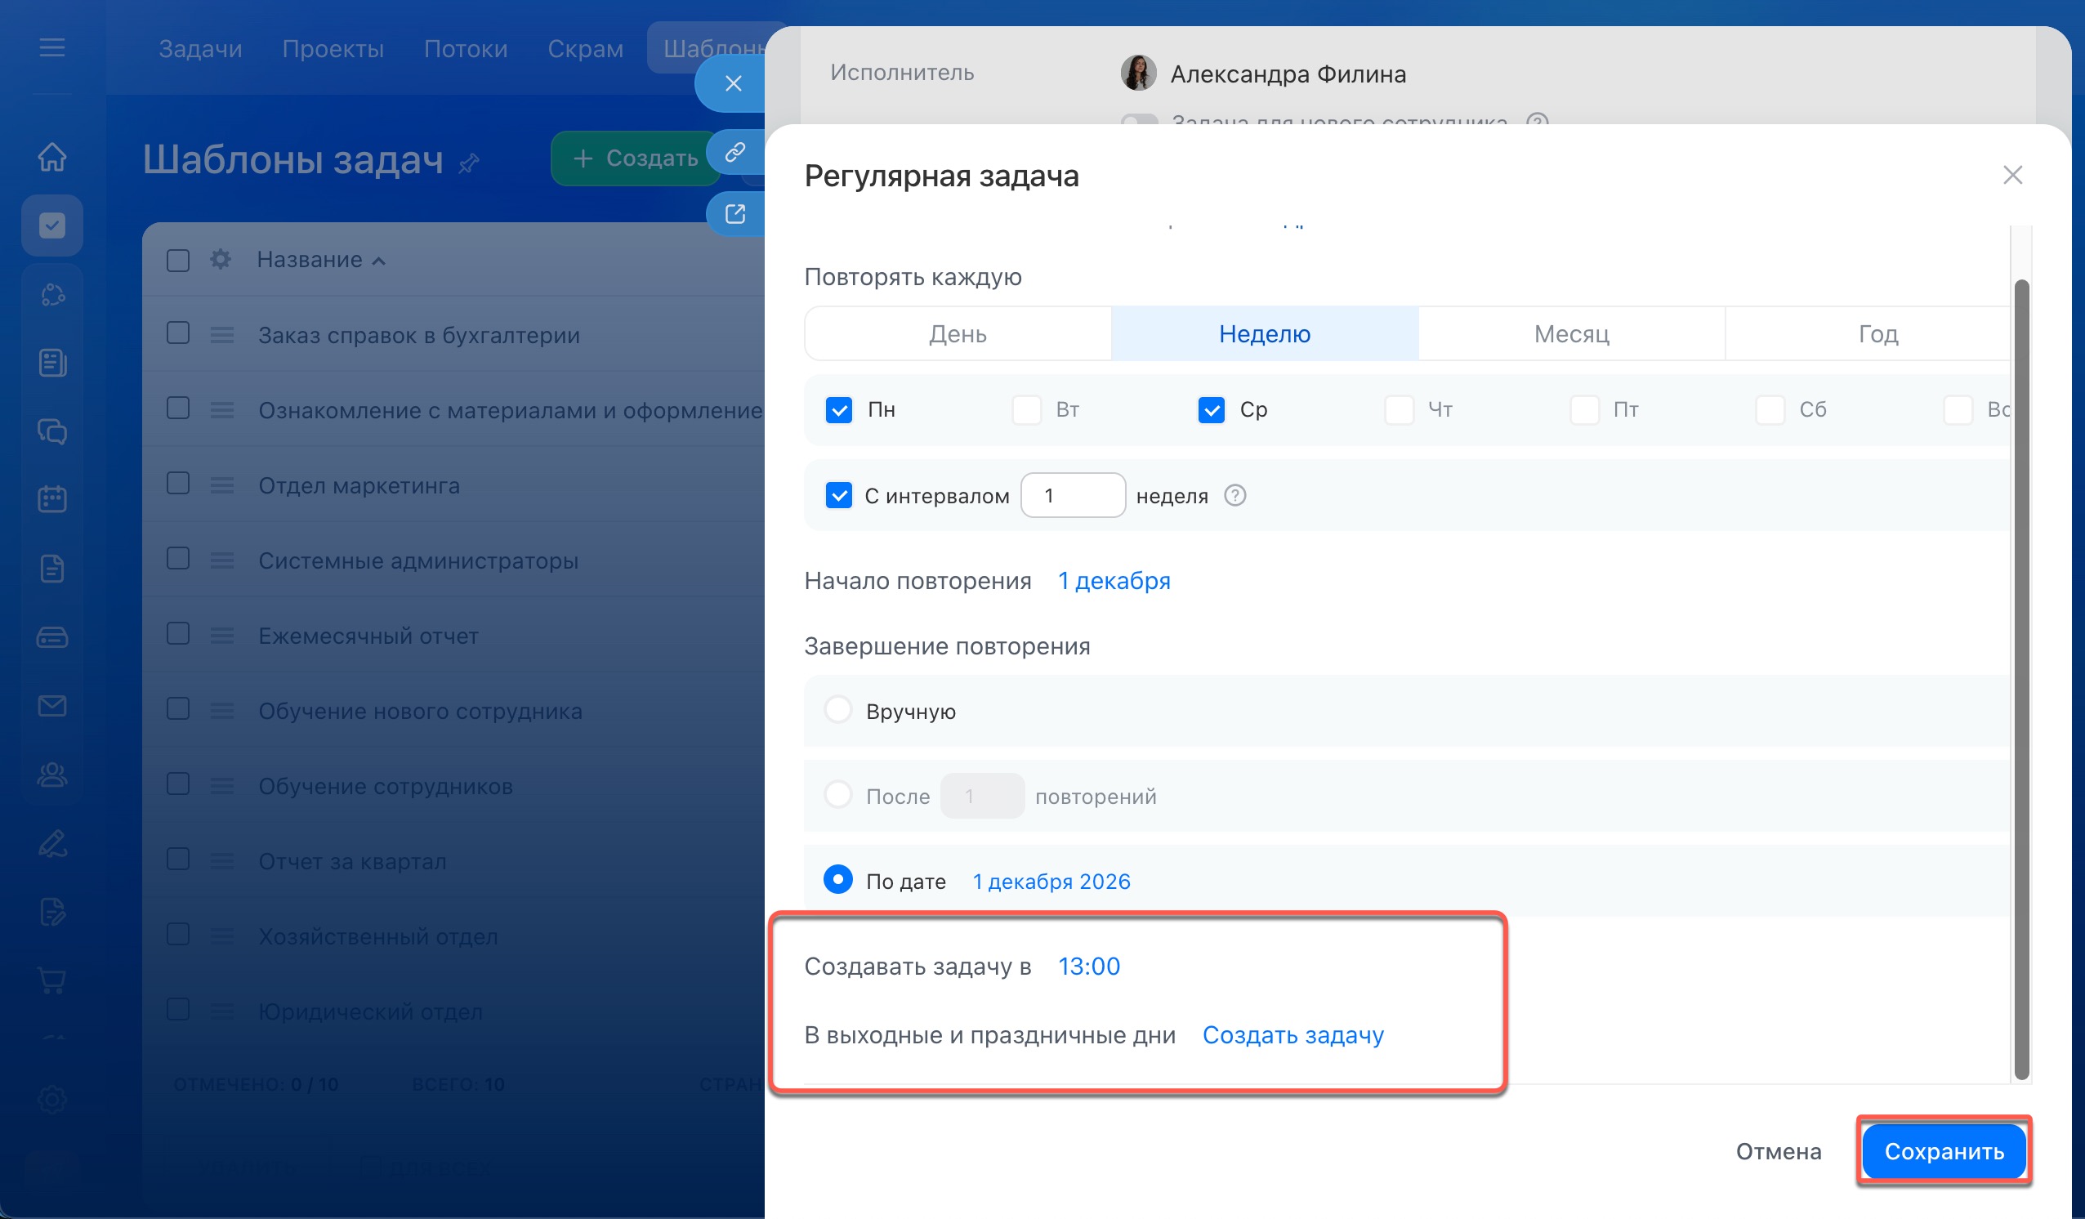Click the Отмена button
The height and width of the screenshot is (1219, 2085).
[1777, 1151]
